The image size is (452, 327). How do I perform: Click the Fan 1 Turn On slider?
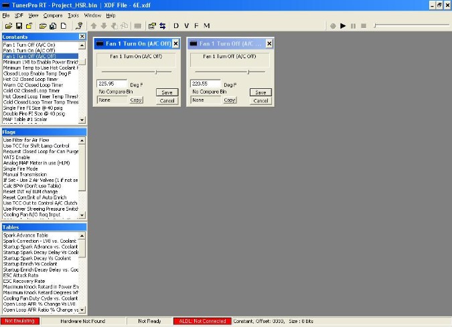(x=156, y=72)
